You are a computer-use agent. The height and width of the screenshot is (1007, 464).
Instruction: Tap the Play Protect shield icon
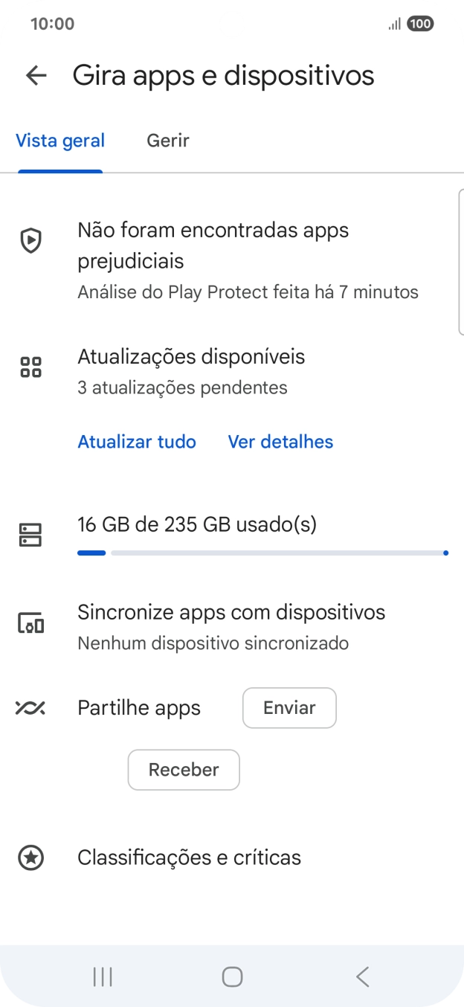pyautogui.click(x=30, y=241)
